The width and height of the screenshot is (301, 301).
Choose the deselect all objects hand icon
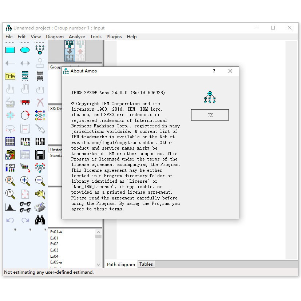coord(40,90)
